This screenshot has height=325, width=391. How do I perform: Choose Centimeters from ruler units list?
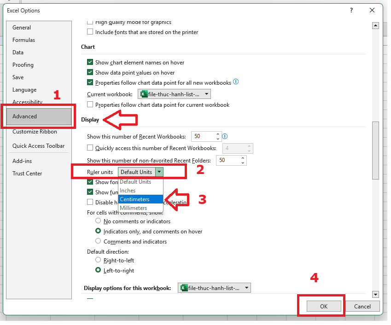pyautogui.click(x=141, y=200)
